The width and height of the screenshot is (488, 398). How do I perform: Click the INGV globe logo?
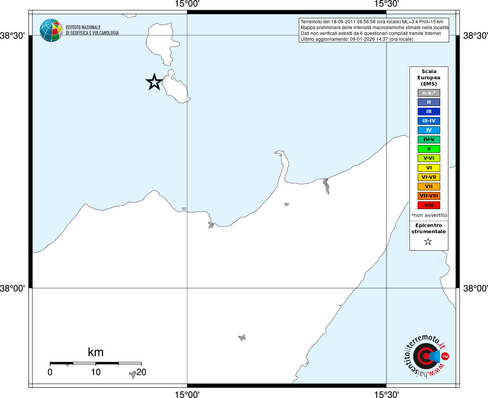pyautogui.click(x=51, y=30)
